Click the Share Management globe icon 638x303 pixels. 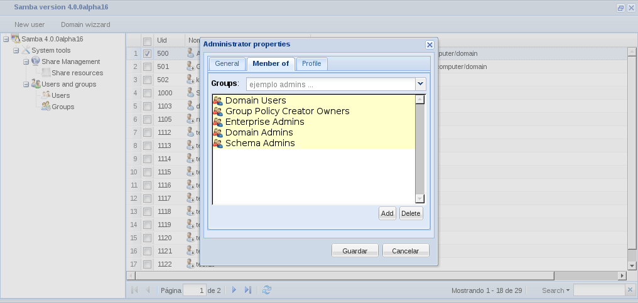[36, 61]
